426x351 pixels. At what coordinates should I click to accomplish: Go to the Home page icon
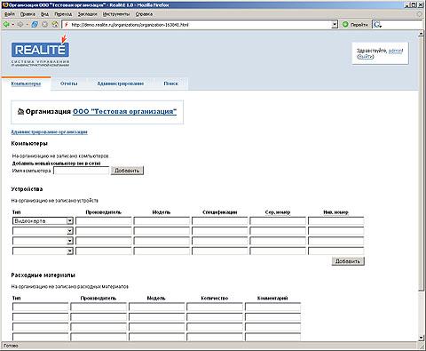[55, 25]
